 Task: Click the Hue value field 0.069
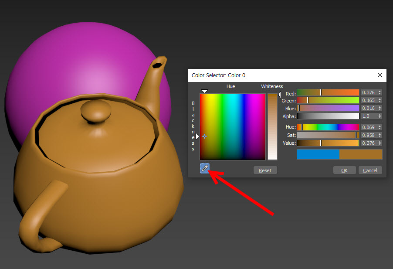point(369,127)
